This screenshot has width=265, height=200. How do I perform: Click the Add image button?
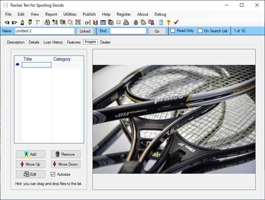pyautogui.click(x=31, y=154)
